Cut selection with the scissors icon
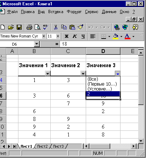The width and height of the screenshot is (146, 158). 56,27
